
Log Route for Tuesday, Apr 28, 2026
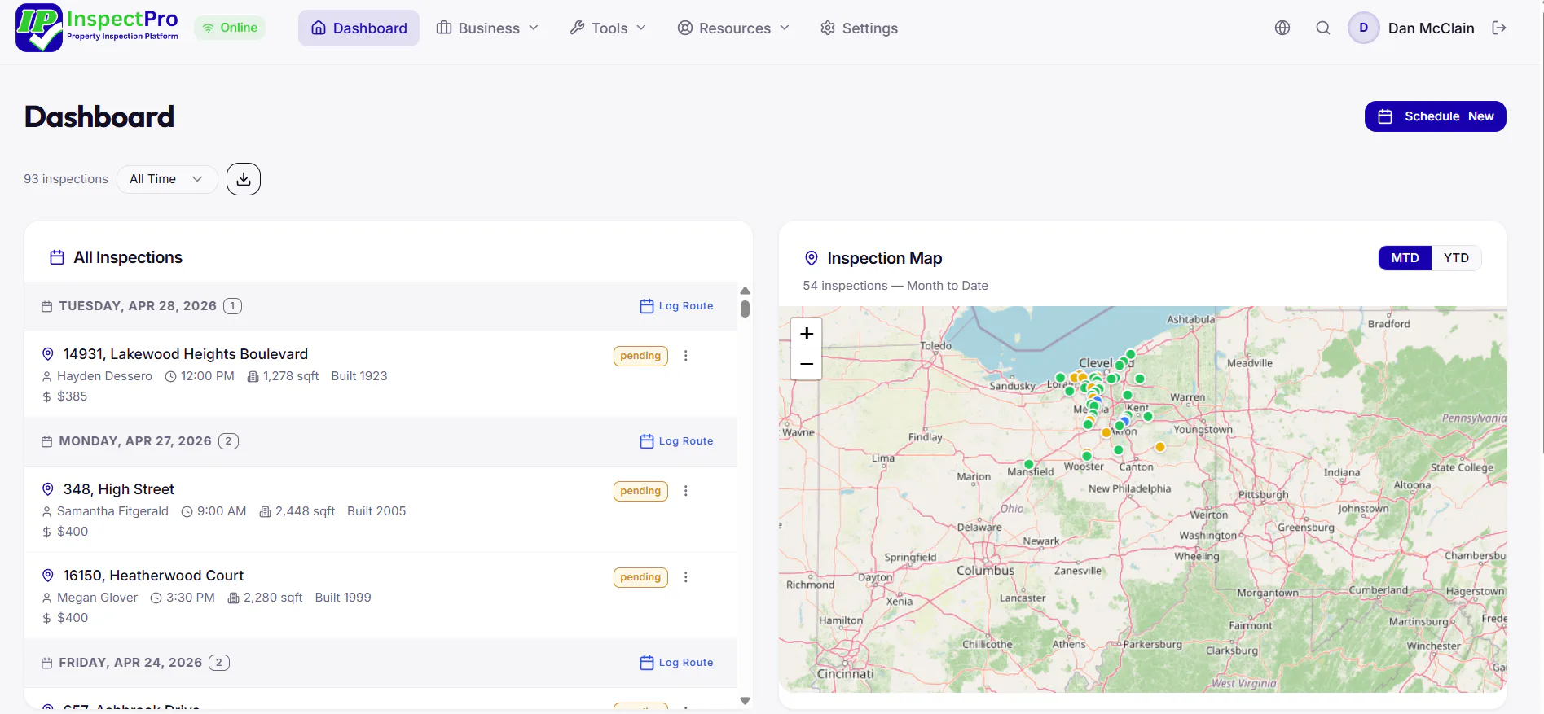[x=676, y=306]
